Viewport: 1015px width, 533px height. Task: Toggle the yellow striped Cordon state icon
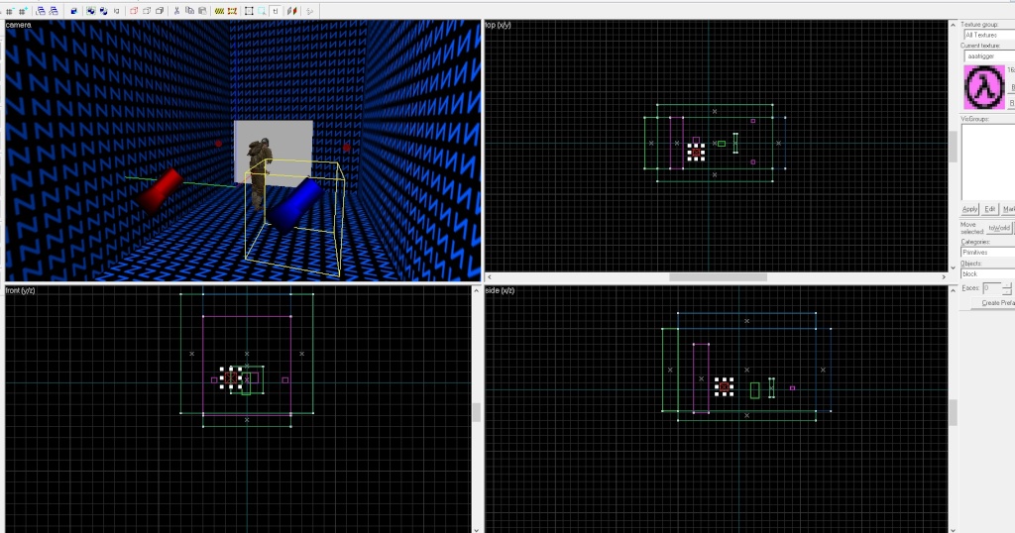[219, 11]
